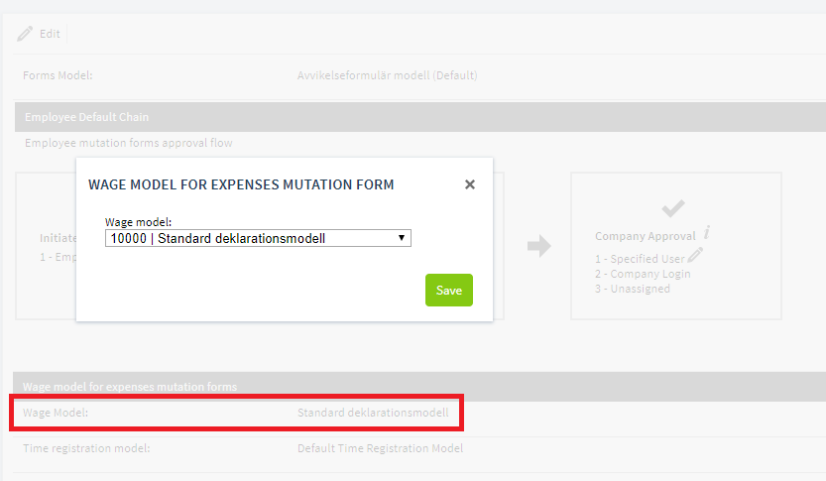This screenshot has width=826, height=481.
Task: Click the green Save button
Action: tap(449, 290)
